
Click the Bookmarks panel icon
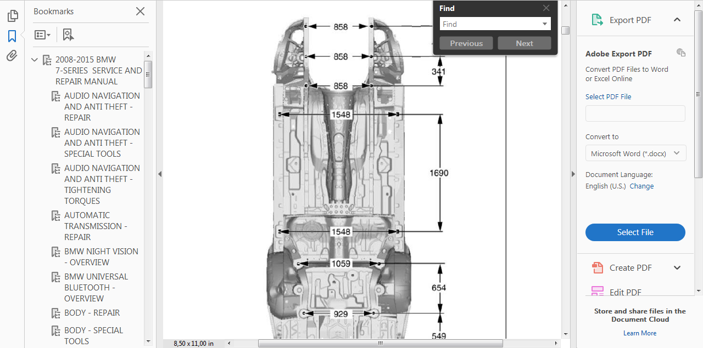pyautogui.click(x=12, y=36)
